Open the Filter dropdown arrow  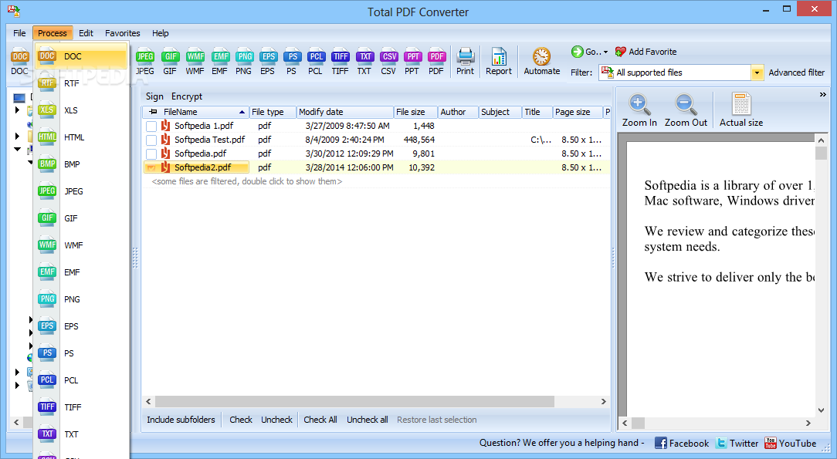757,73
